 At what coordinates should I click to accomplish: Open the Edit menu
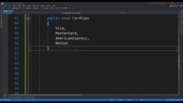[5, 6]
